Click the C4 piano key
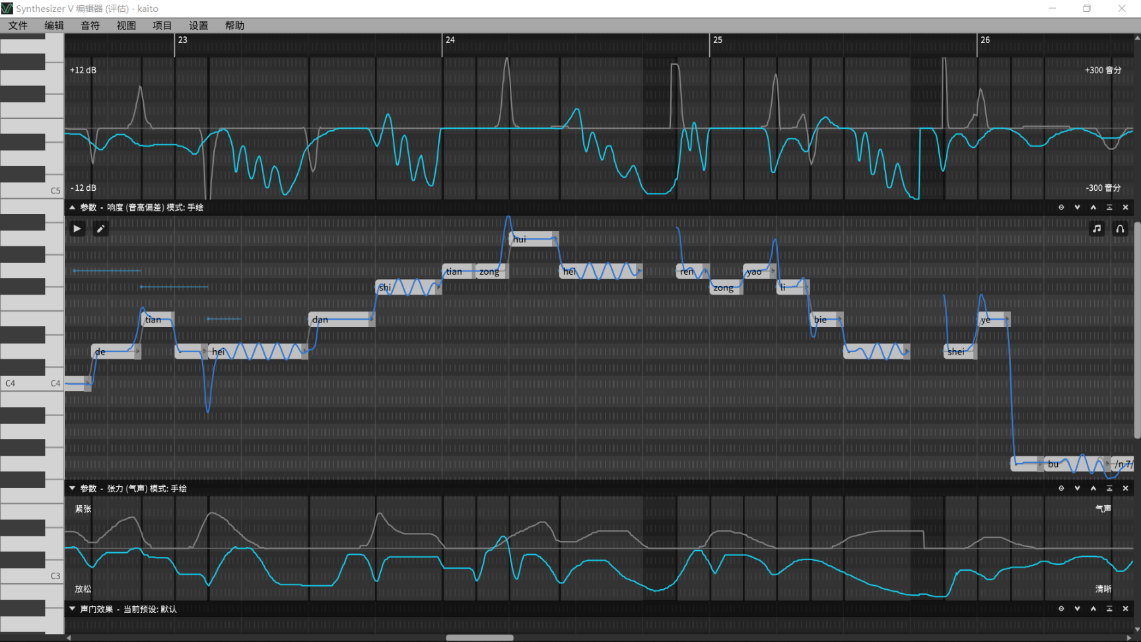Image resolution: width=1141 pixels, height=642 pixels. (x=32, y=383)
